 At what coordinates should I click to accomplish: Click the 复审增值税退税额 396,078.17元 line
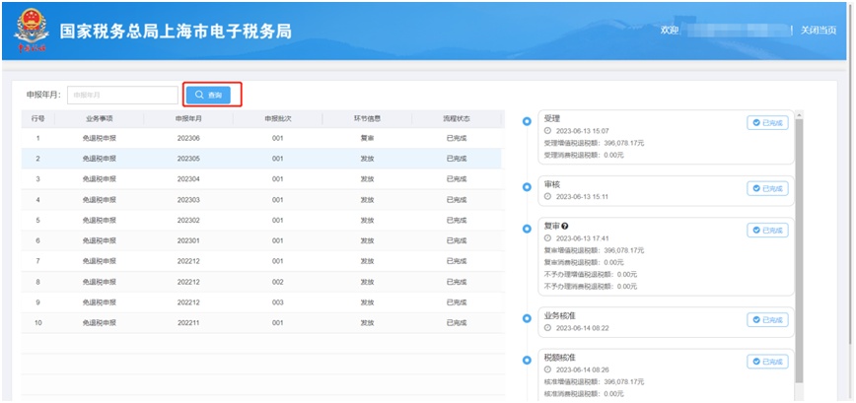click(594, 250)
